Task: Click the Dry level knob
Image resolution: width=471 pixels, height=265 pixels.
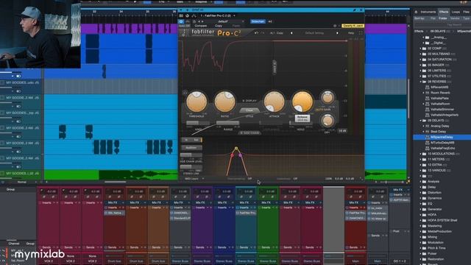Action: [327, 121]
